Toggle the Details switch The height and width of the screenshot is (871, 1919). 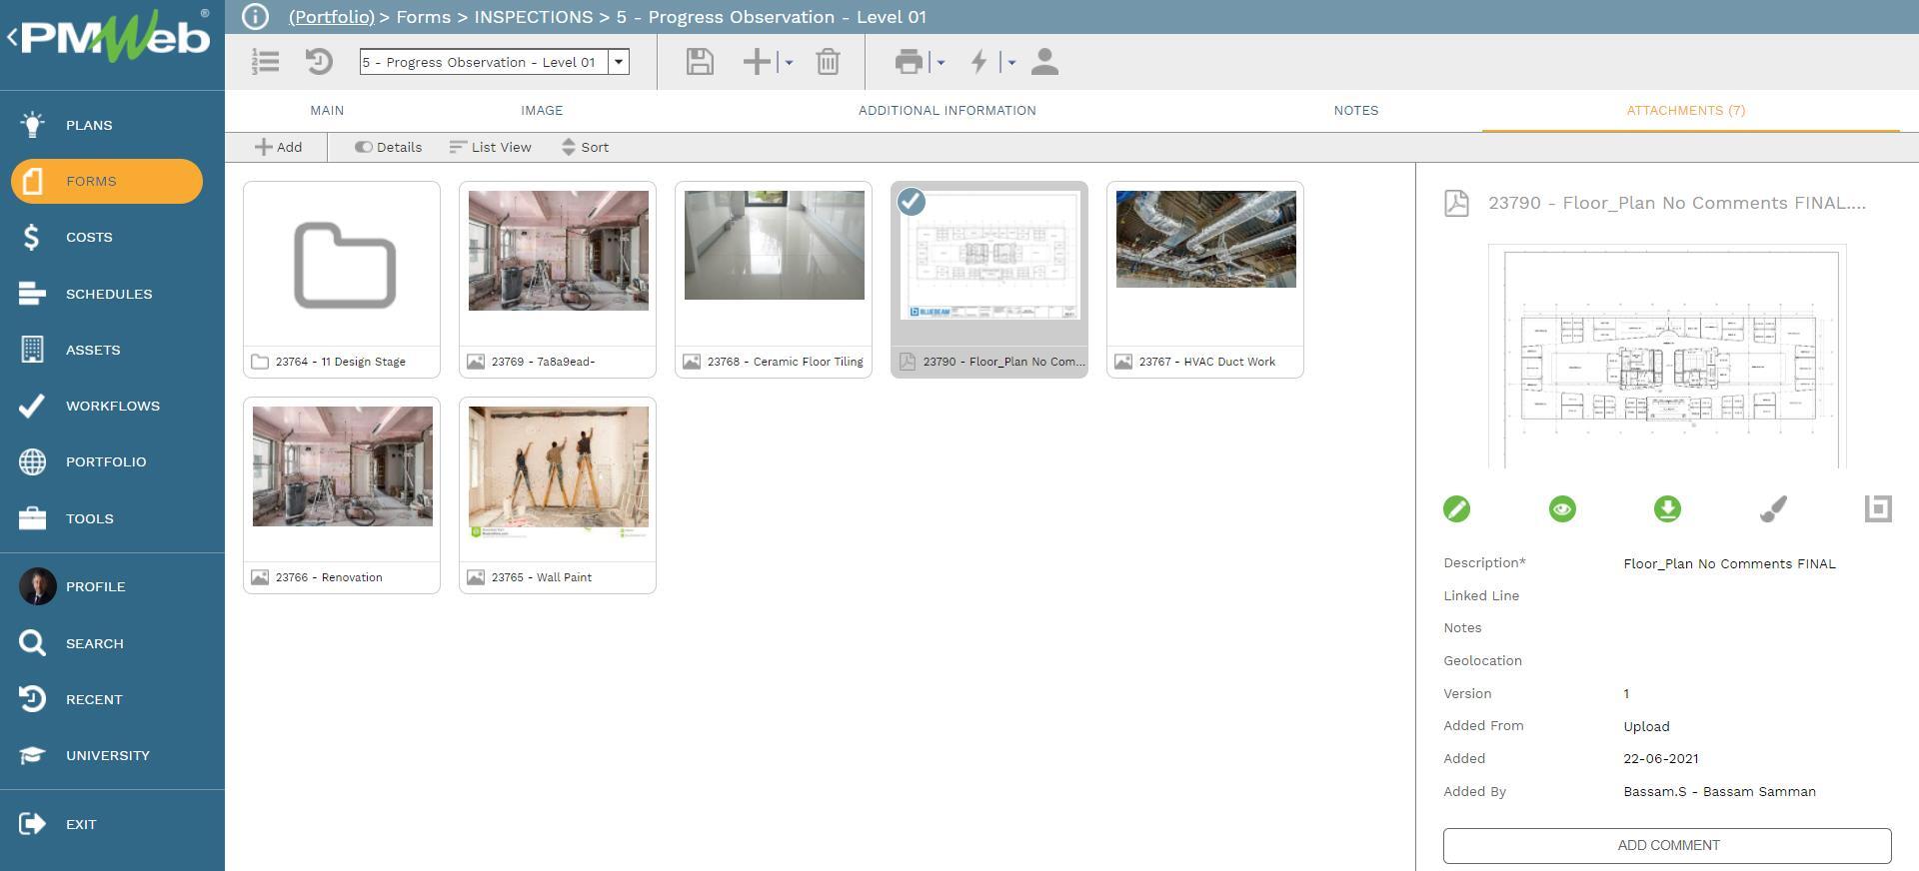364,147
